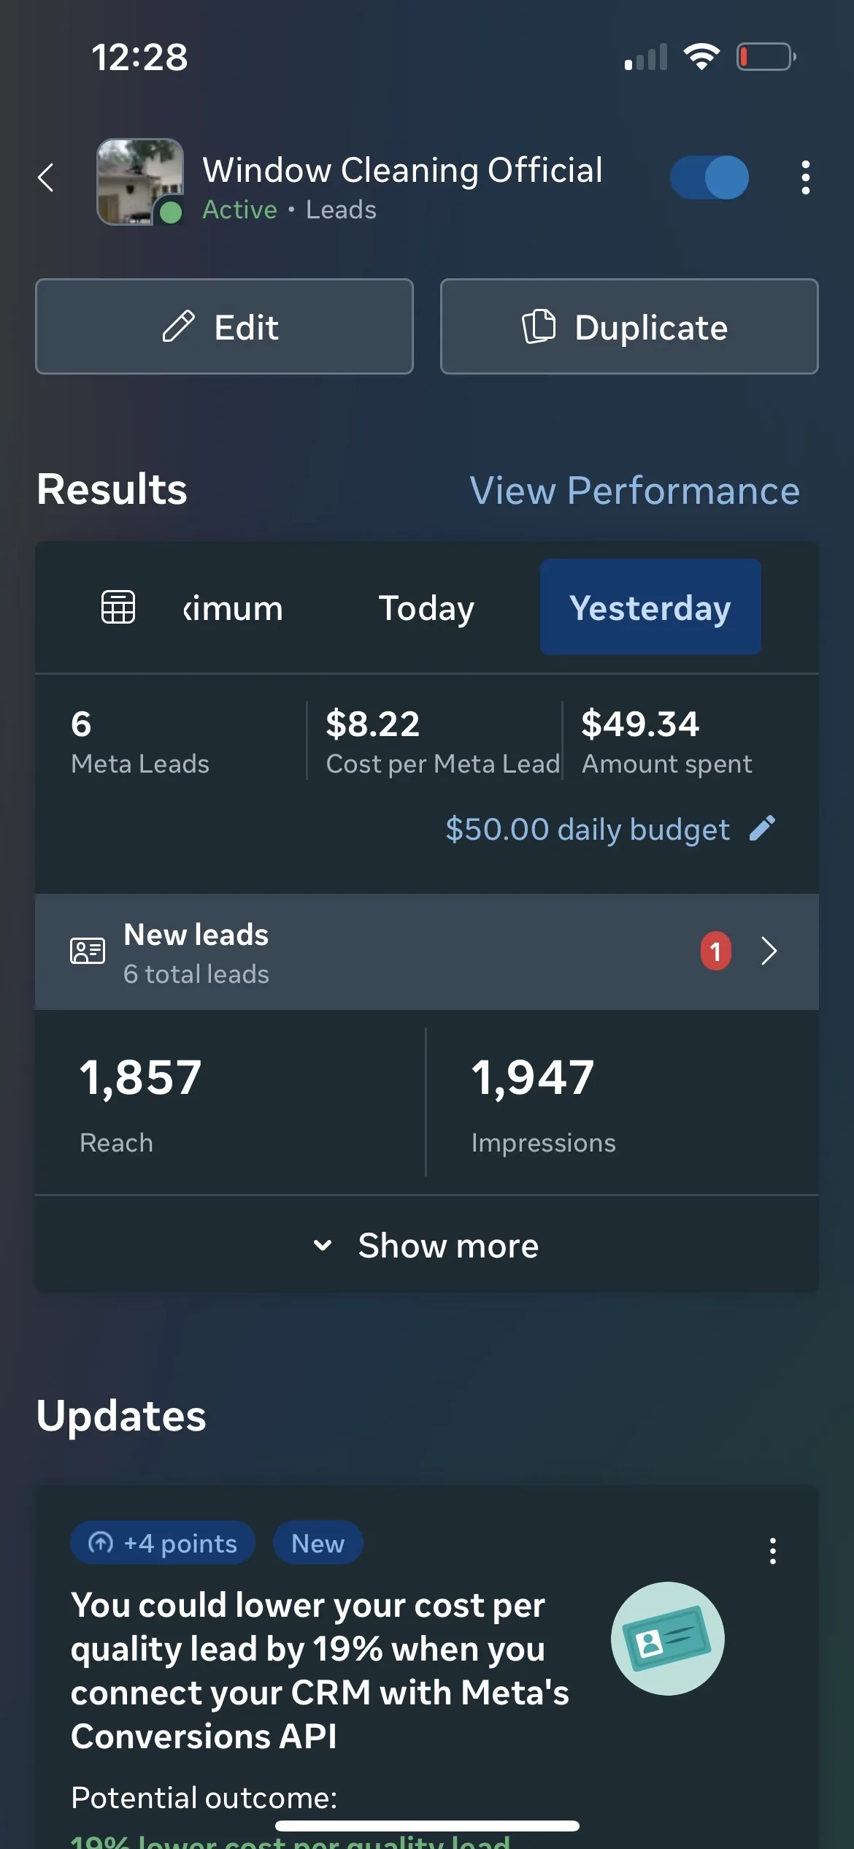
Task: Open the update card three-dot menu
Action: tap(773, 1550)
